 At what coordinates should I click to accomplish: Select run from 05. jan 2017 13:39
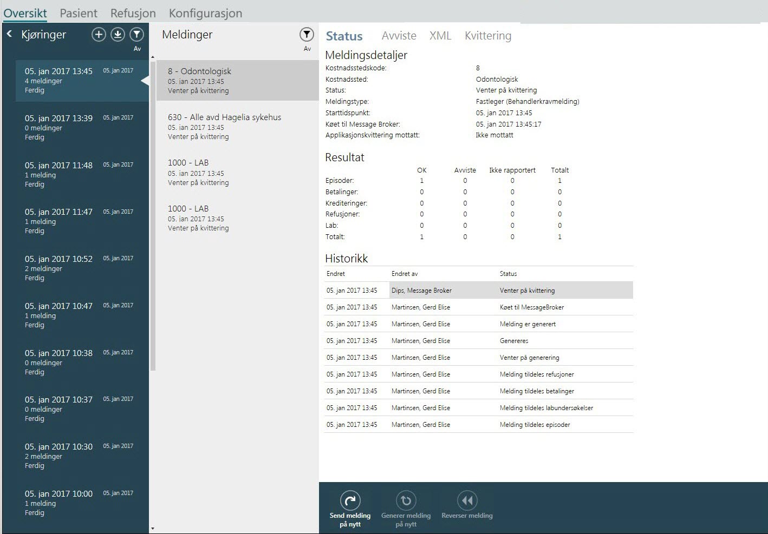pos(76,127)
